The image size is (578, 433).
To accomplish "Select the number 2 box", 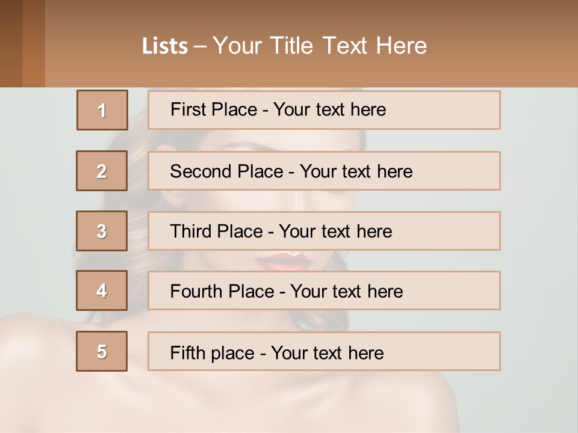I will click(x=102, y=171).
